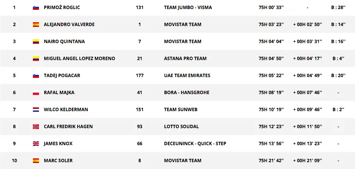Click the flag next to Miguel Angel Lopez Moreno
The height and width of the screenshot is (169, 355).
coord(36,59)
